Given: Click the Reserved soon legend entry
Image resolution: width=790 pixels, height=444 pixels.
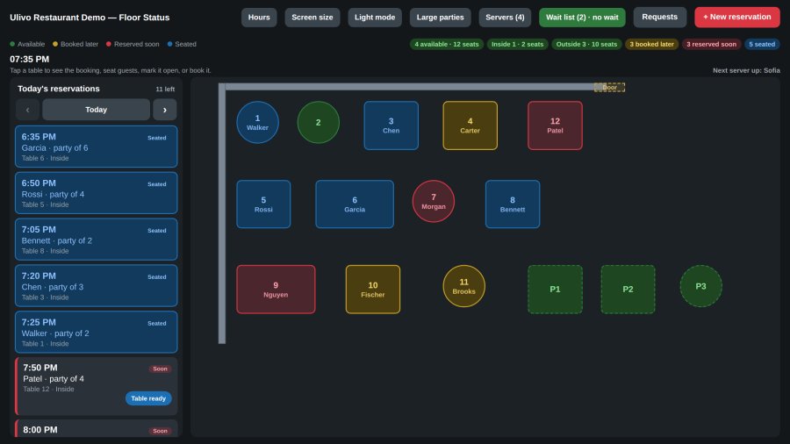Looking at the screenshot, I should coord(133,44).
